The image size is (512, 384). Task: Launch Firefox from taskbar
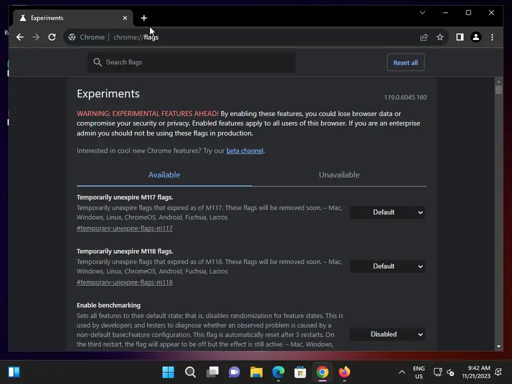tap(344, 372)
